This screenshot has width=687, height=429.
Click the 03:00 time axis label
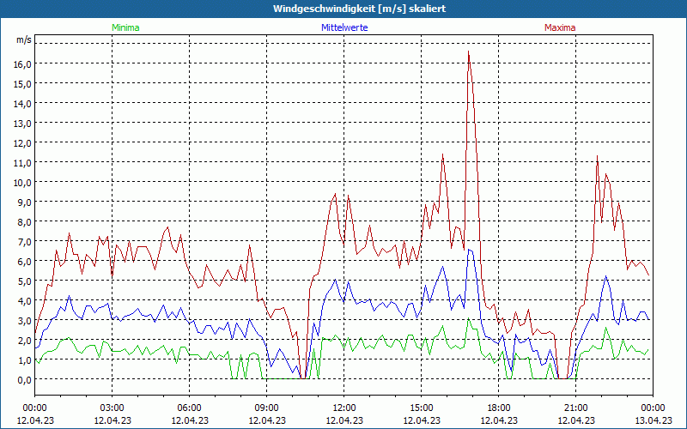[x=112, y=408]
